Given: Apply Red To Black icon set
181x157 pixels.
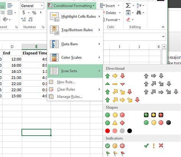Looking at the screenshot, I should [118, 131].
